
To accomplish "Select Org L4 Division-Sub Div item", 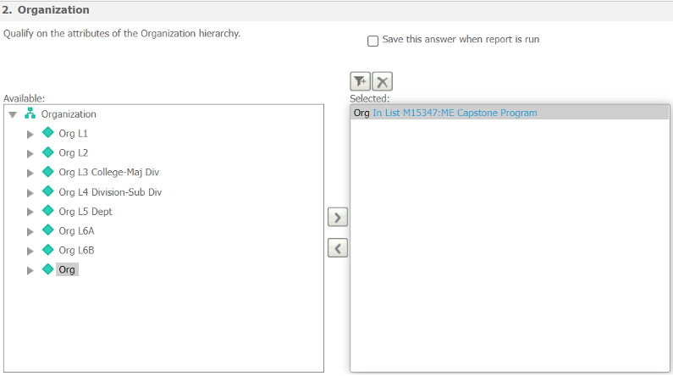I will 110,192.
